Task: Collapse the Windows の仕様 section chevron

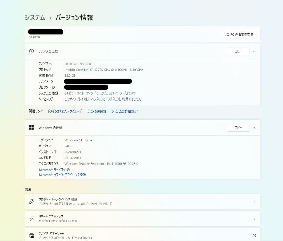Action: coord(254,128)
